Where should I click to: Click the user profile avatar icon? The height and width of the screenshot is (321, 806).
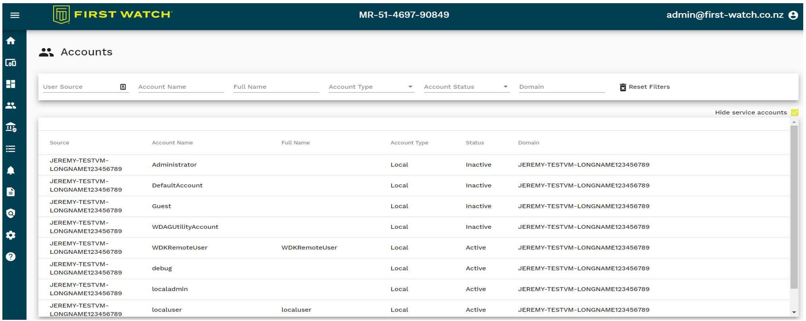(x=793, y=15)
